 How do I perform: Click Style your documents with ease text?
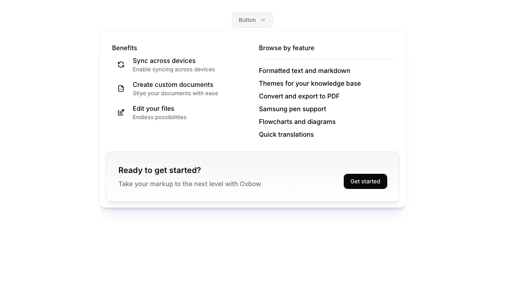point(175,94)
